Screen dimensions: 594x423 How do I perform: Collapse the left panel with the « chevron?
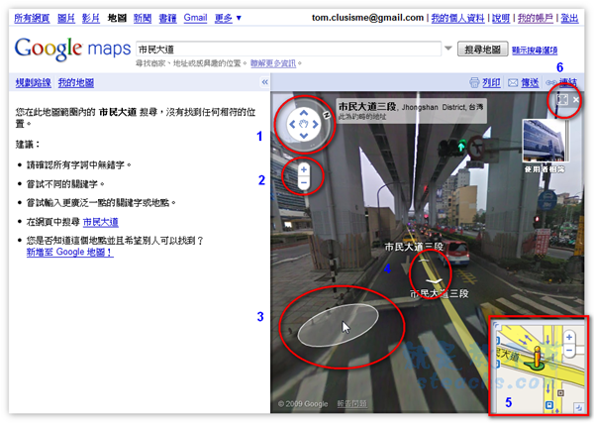[264, 82]
